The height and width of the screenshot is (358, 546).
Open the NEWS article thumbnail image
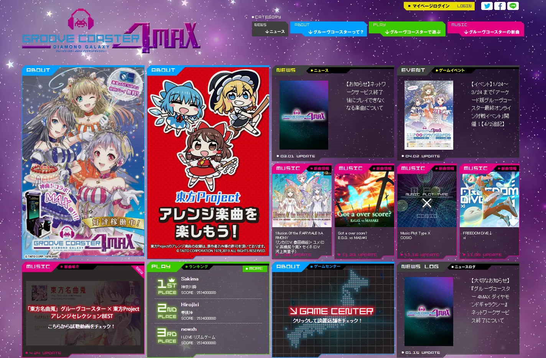click(304, 115)
